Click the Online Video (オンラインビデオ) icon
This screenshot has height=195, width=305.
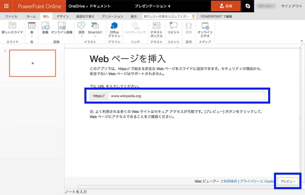[x=205, y=26]
